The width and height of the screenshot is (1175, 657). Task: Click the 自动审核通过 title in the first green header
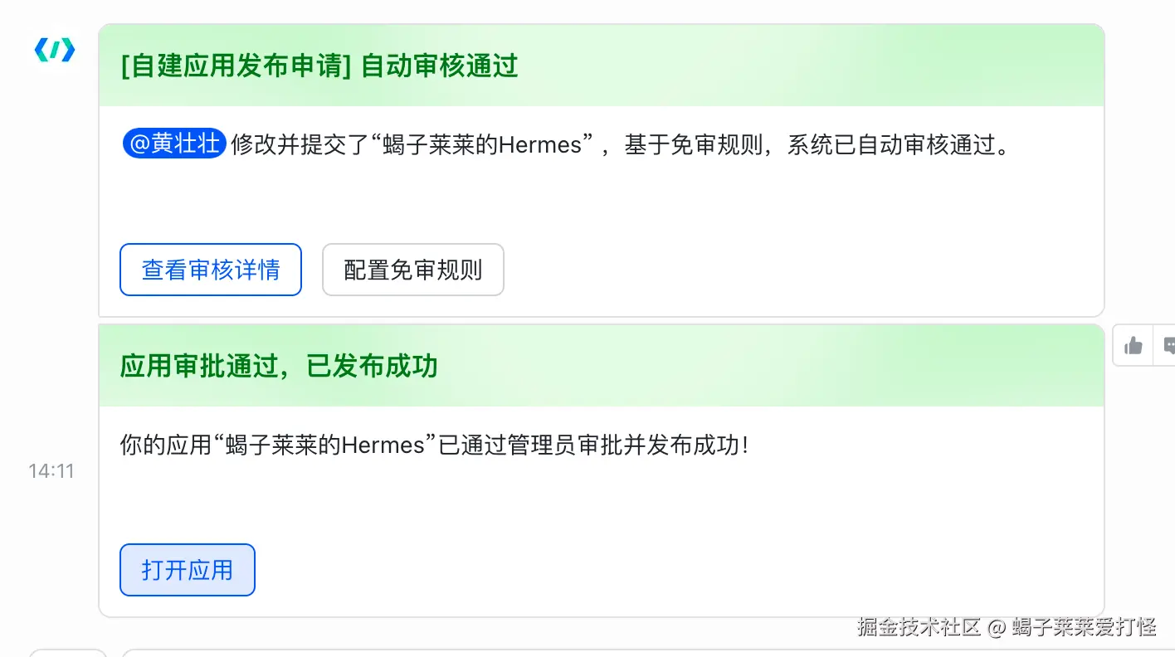coord(440,66)
